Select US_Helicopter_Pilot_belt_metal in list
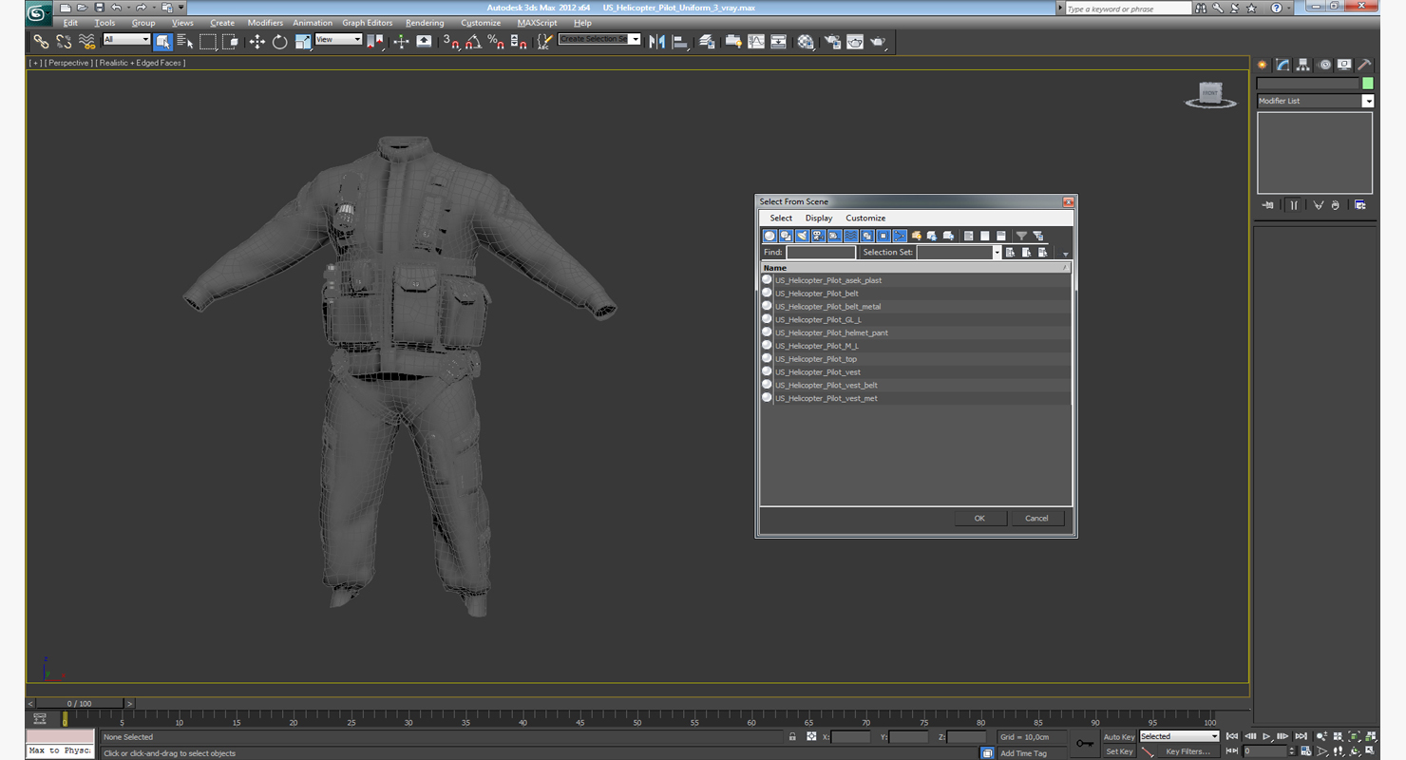Screen dimensions: 1406x760 (x=827, y=307)
